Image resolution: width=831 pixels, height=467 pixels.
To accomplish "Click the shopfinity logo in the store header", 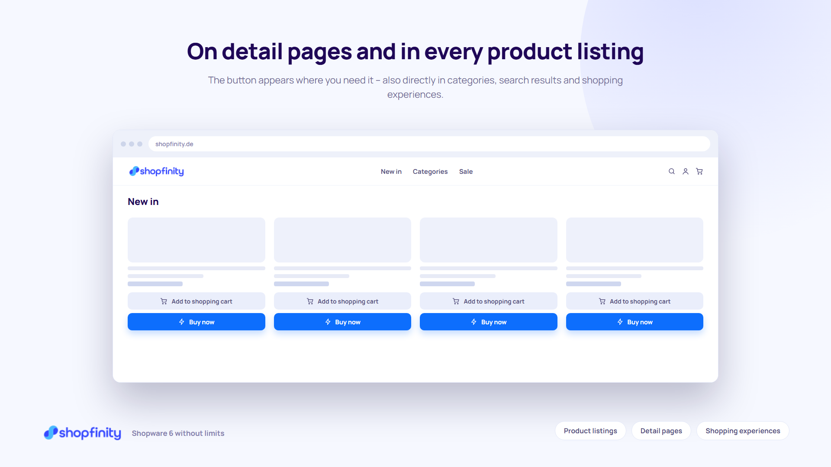I will click(157, 171).
